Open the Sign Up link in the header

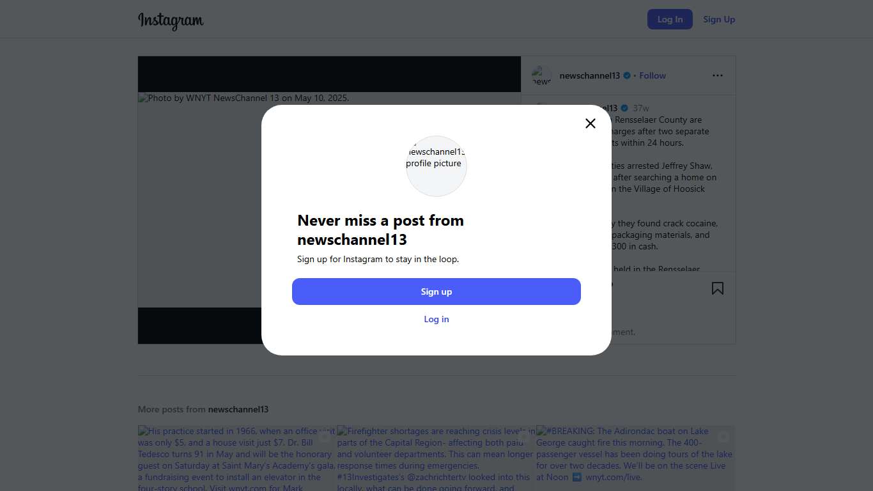[719, 19]
